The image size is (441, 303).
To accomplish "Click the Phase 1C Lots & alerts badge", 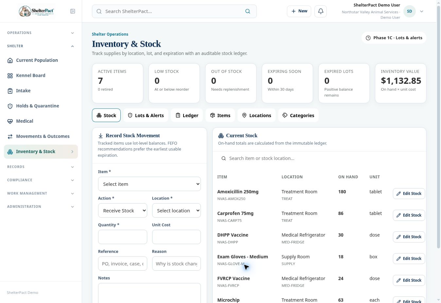I will (x=394, y=38).
